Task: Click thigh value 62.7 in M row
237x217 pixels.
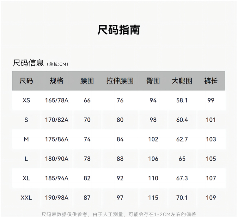Action: point(182,139)
